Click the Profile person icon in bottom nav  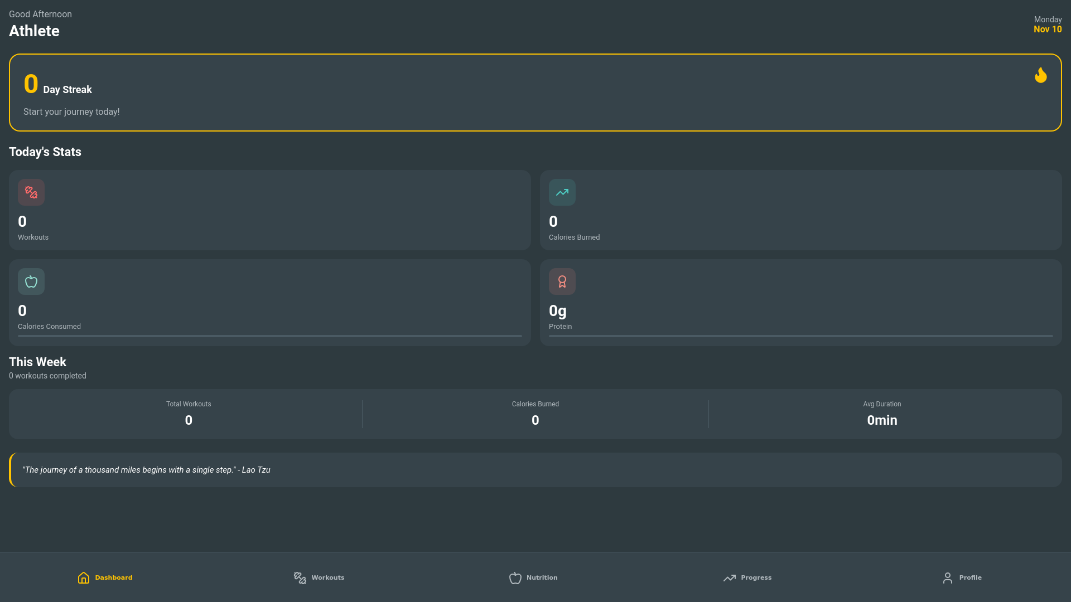coord(948,577)
